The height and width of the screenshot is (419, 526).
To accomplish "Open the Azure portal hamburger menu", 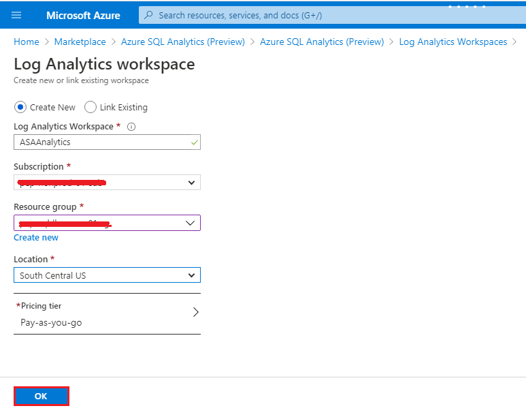I will [16, 15].
